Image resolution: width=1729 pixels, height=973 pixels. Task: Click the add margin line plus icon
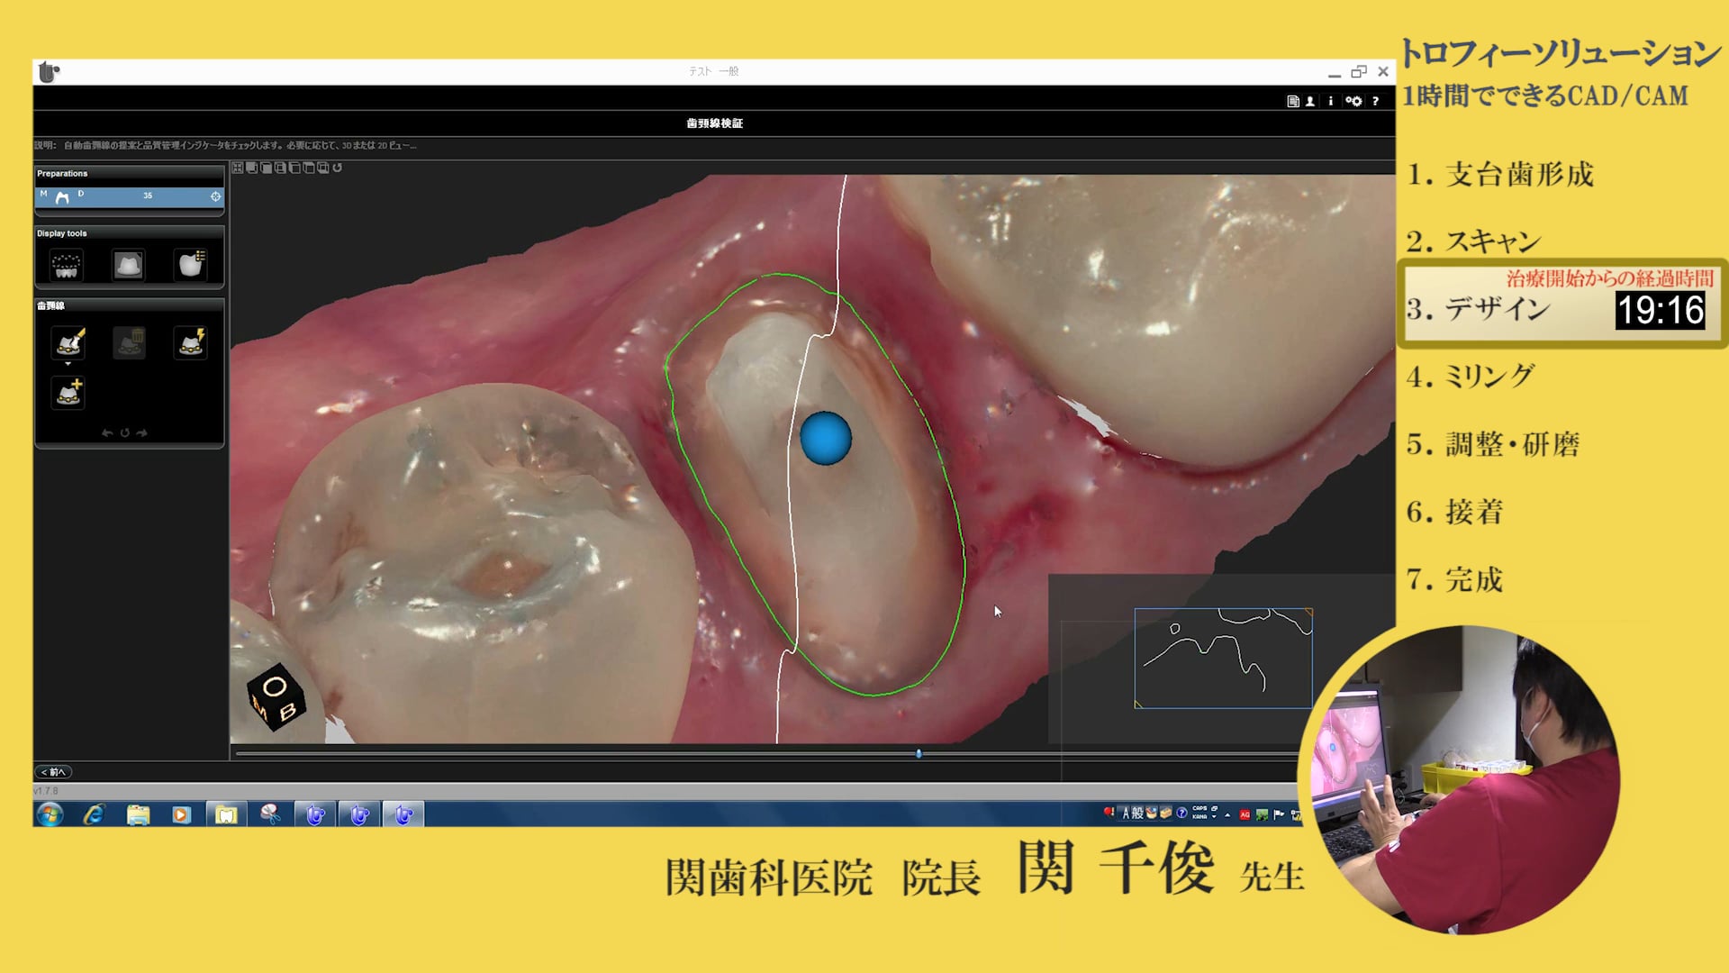68,393
